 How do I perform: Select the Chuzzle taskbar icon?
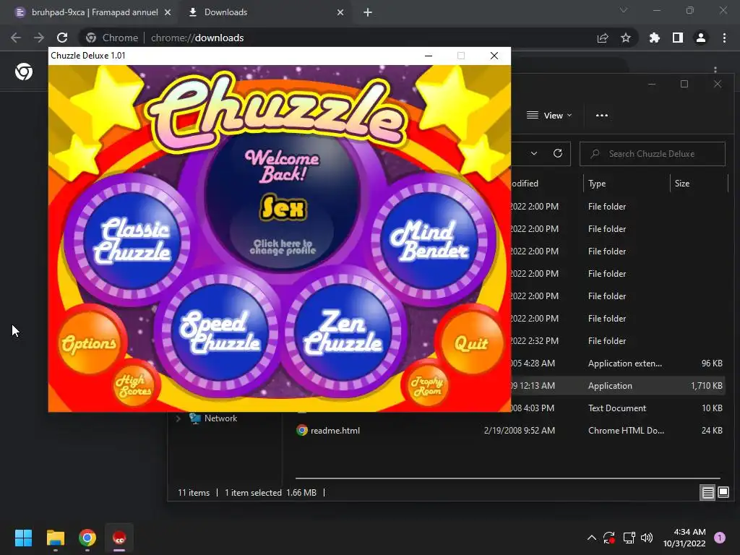(x=119, y=538)
